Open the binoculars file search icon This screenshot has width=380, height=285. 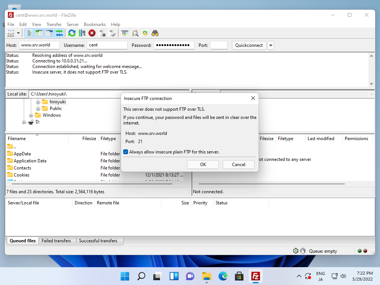click(155, 33)
